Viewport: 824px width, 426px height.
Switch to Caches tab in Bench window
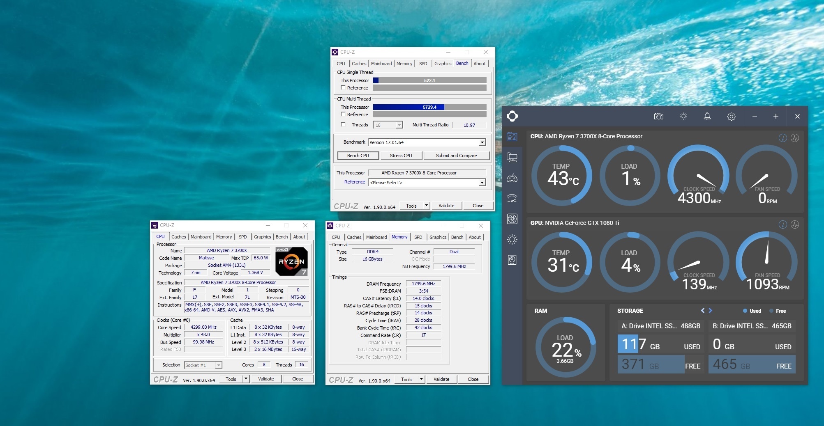coord(359,64)
